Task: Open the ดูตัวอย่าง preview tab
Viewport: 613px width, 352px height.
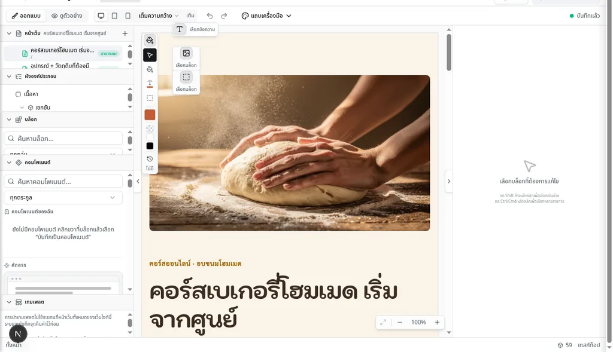Action: (67, 16)
